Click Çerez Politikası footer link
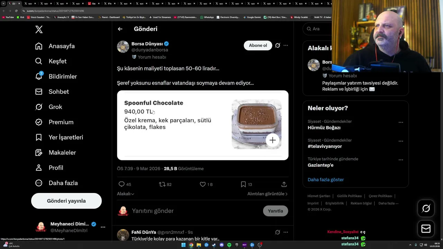Viewport: 443px width, 249px height. [x=380, y=196]
